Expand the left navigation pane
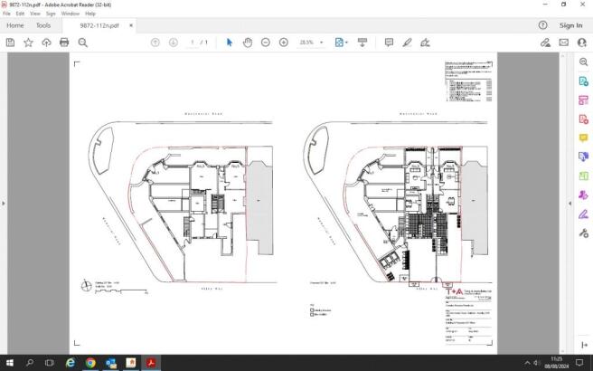 pyautogui.click(x=4, y=204)
